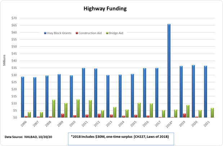
Task: Select the red 2012 Construction Aid bar
Action: [99, 115]
